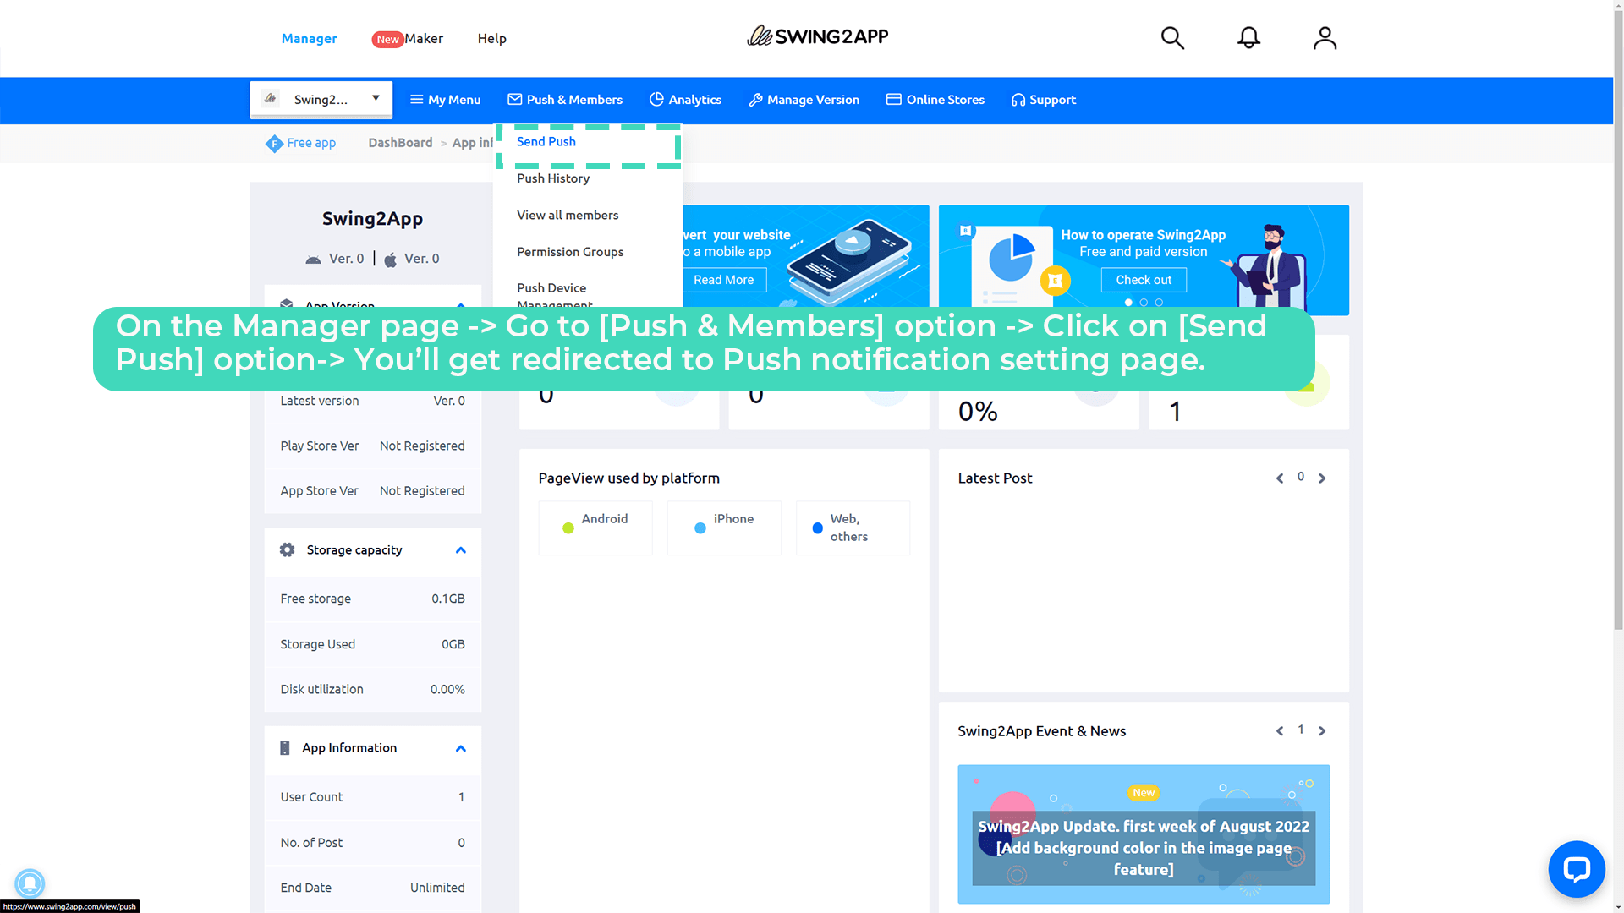Open the notifications bell icon
This screenshot has height=913, width=1624.
[x=1248, y=38]
